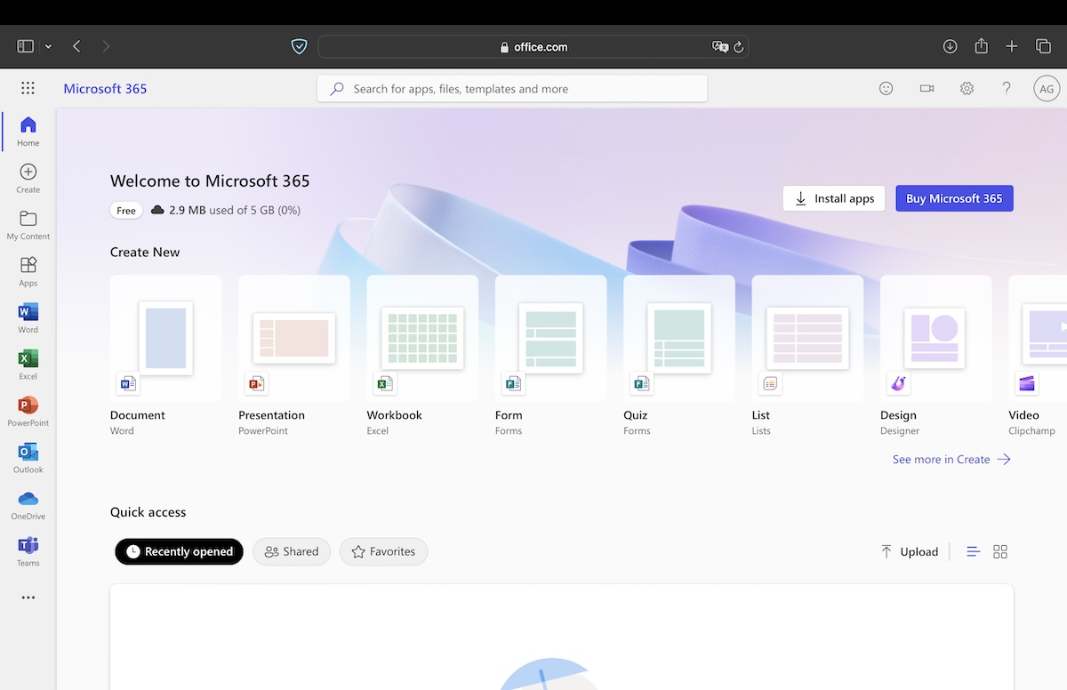Switch Quick access to list view
Viewport: 1067px width, 690px height.
pos(973,551)
